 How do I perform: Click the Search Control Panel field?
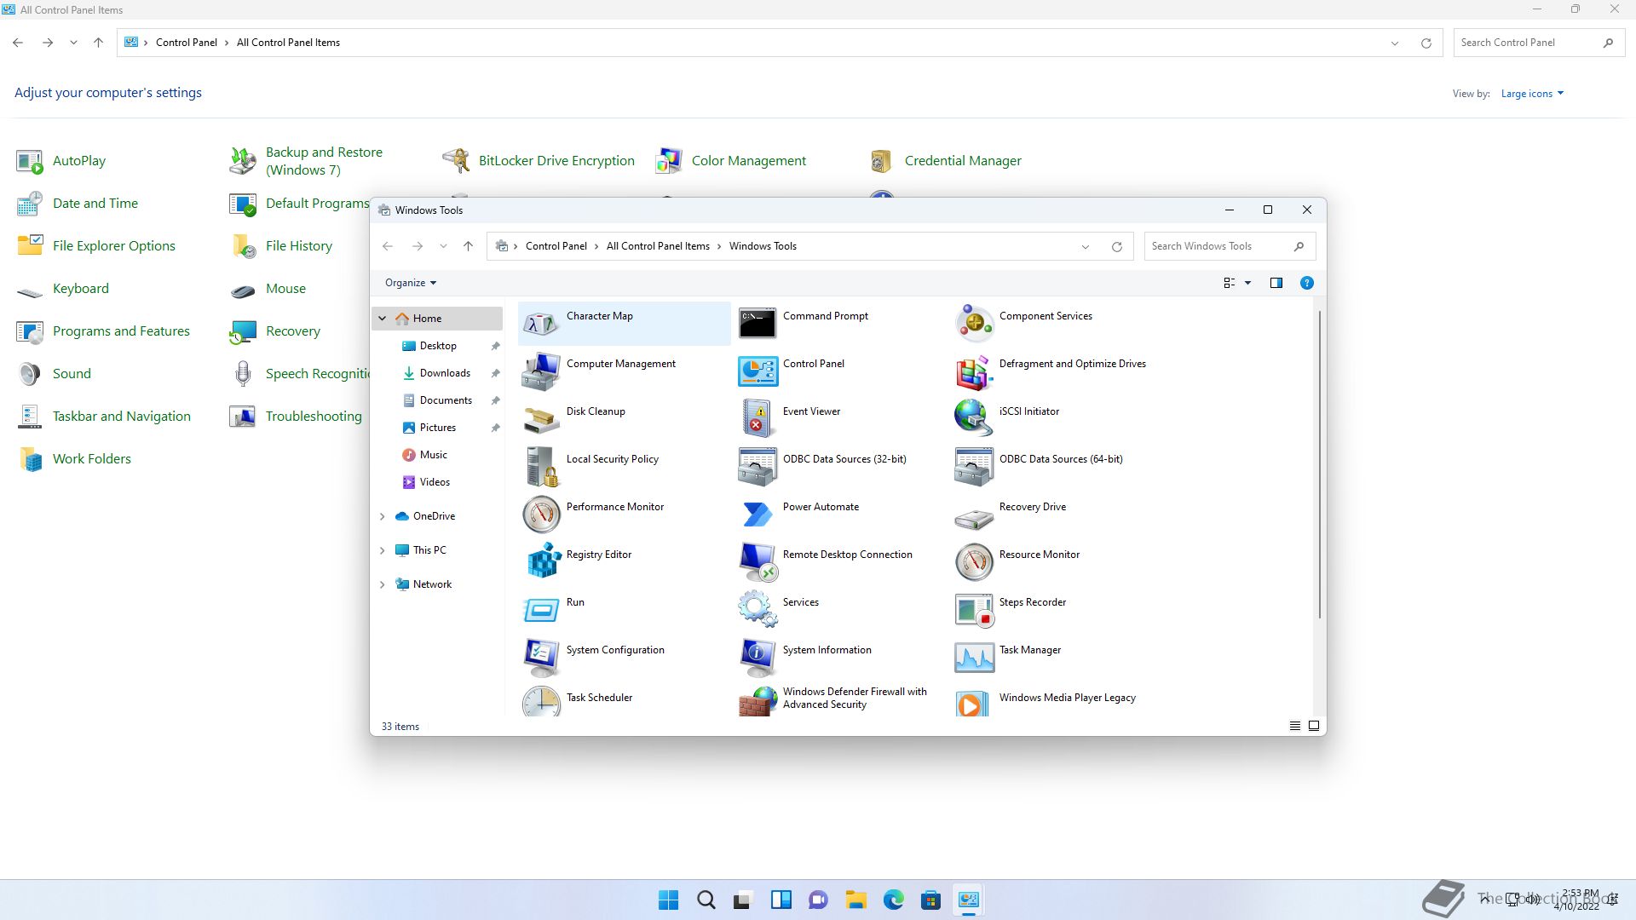(x=1539, y=43)
